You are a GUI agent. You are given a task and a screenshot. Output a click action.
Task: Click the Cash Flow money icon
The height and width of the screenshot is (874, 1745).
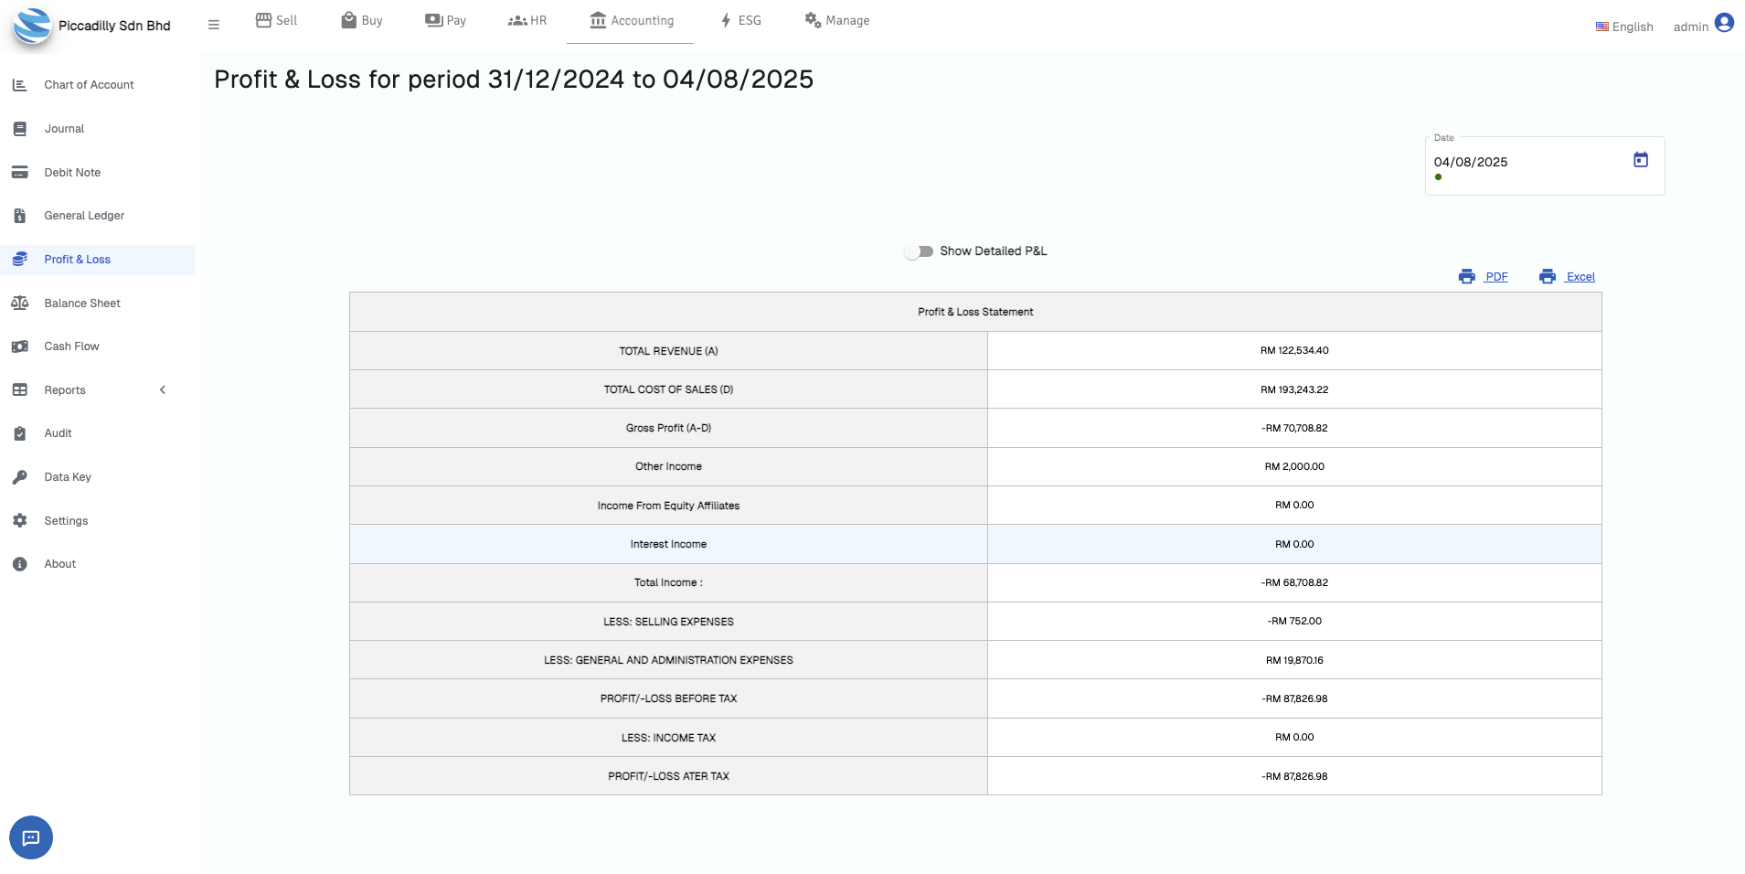pos(19,346)
